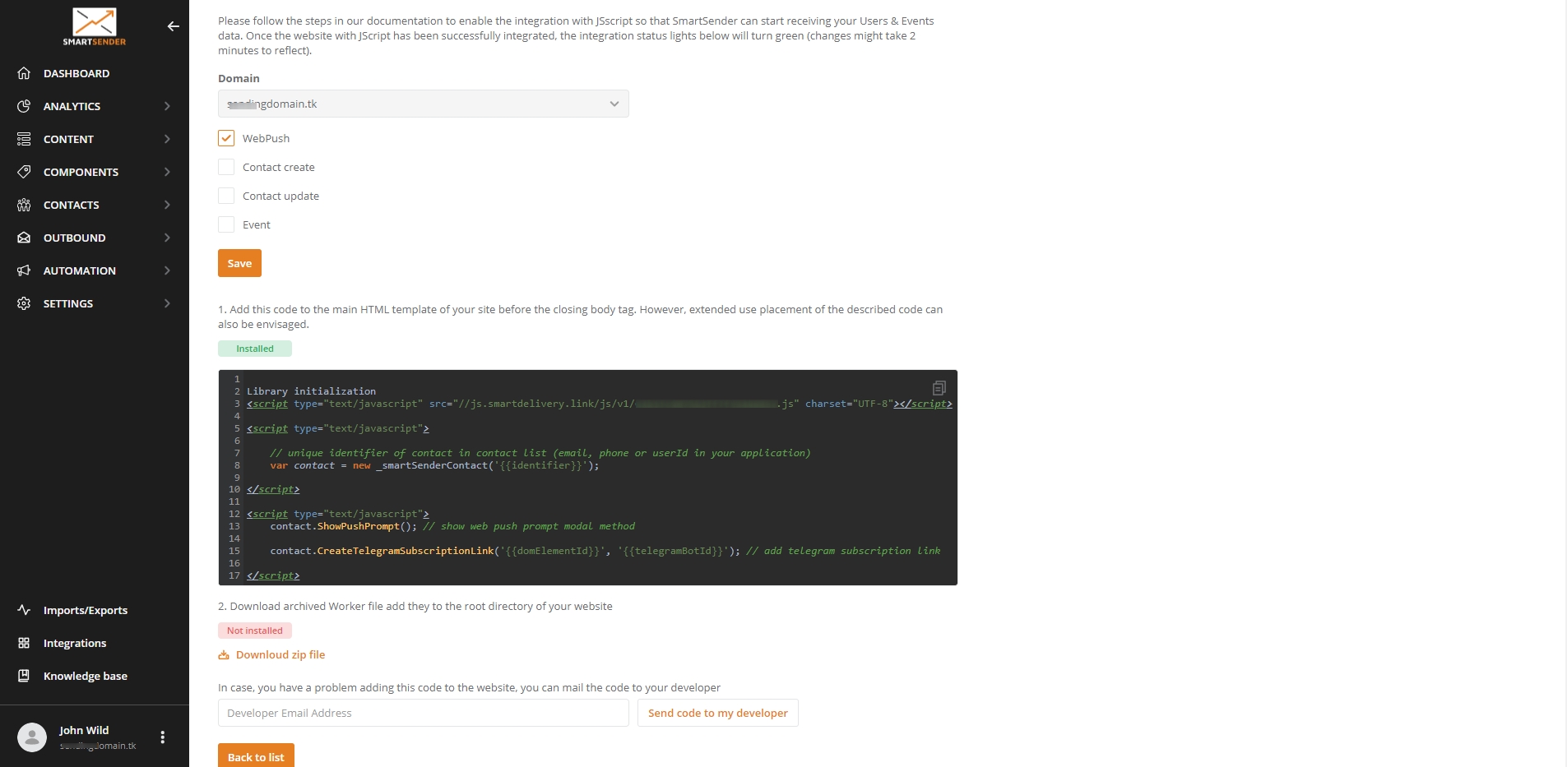Expand the Automation submenu chevron

coord(167,270)
